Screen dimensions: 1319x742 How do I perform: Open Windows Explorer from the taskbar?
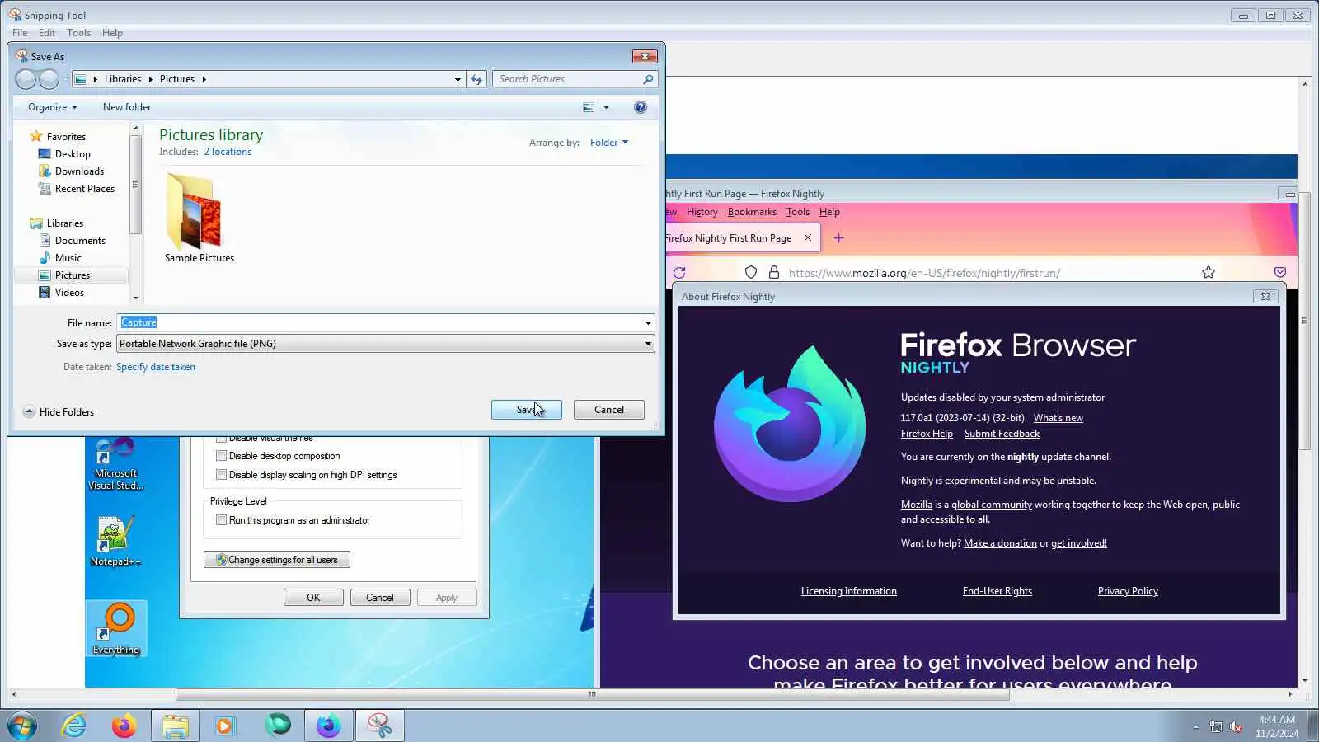[x=176, y=726]
